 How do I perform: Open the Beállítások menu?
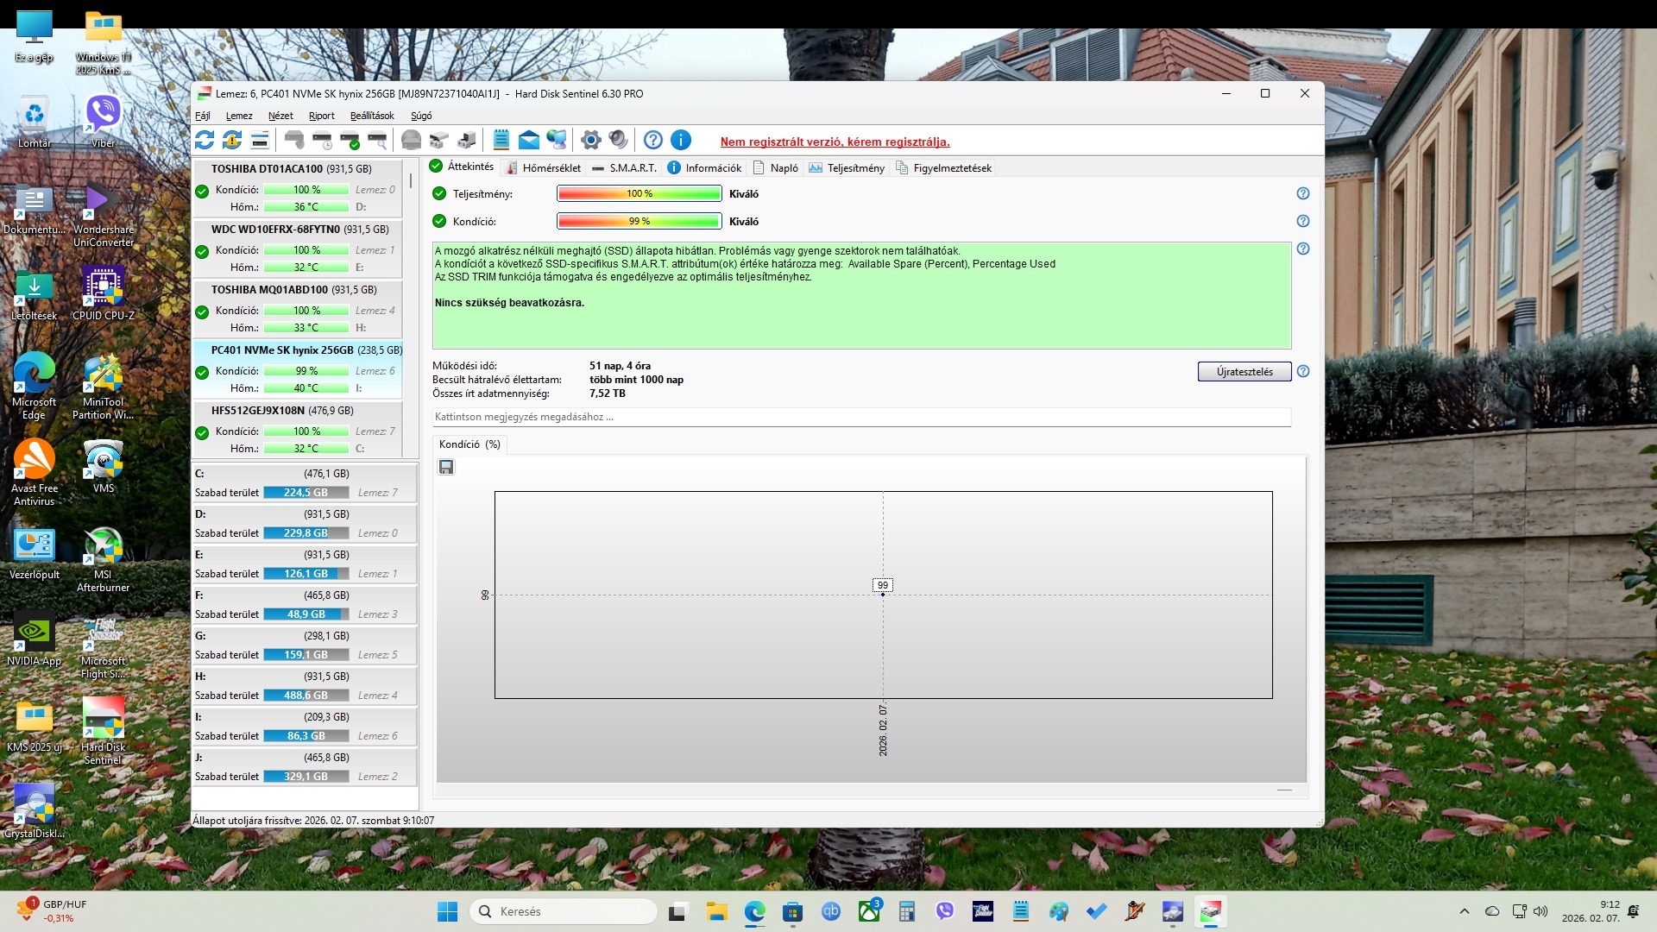(372, 116)
